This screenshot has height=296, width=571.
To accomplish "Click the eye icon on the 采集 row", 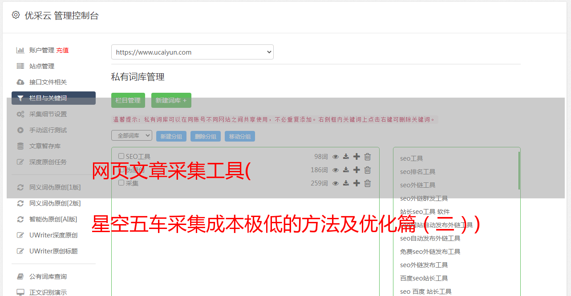I will pos(336,183).
